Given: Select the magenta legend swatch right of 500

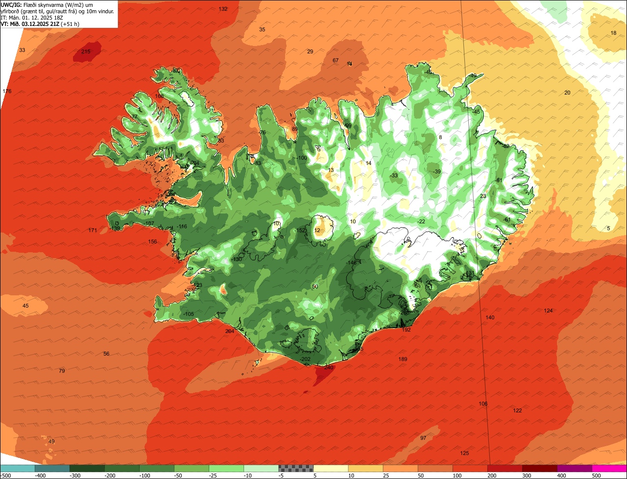Looking at the screenshot, I should [609, 468].
